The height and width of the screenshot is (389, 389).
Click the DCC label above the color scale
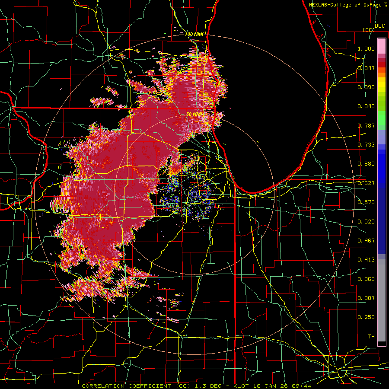(x=380, y=26)
